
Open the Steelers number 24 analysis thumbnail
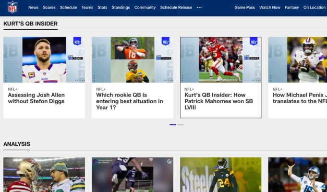tap(221, 175)
